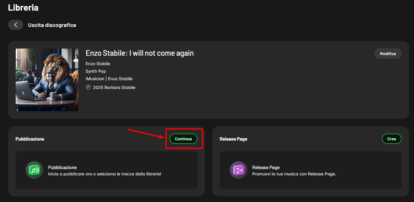
Task: Click the release title 'I will not come again'
Action: click(x=140, y=53)
